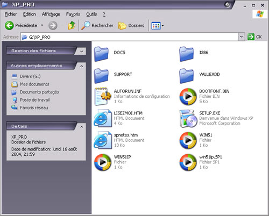Go up one folder level icon
This screenshot has width=269, height=216.
(x=72, y=25)
